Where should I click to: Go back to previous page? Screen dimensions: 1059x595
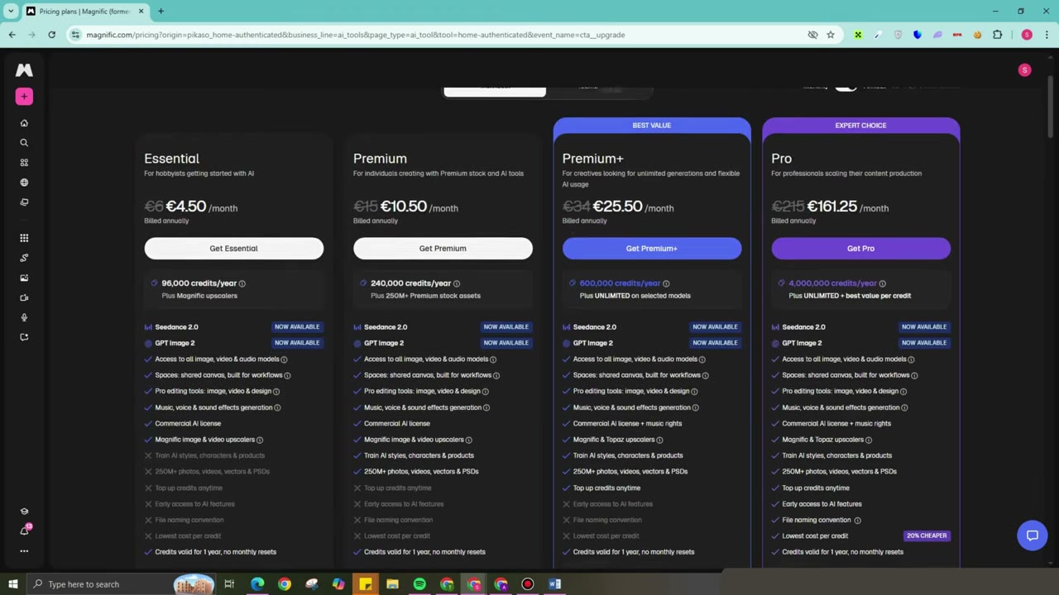[12, 35]
